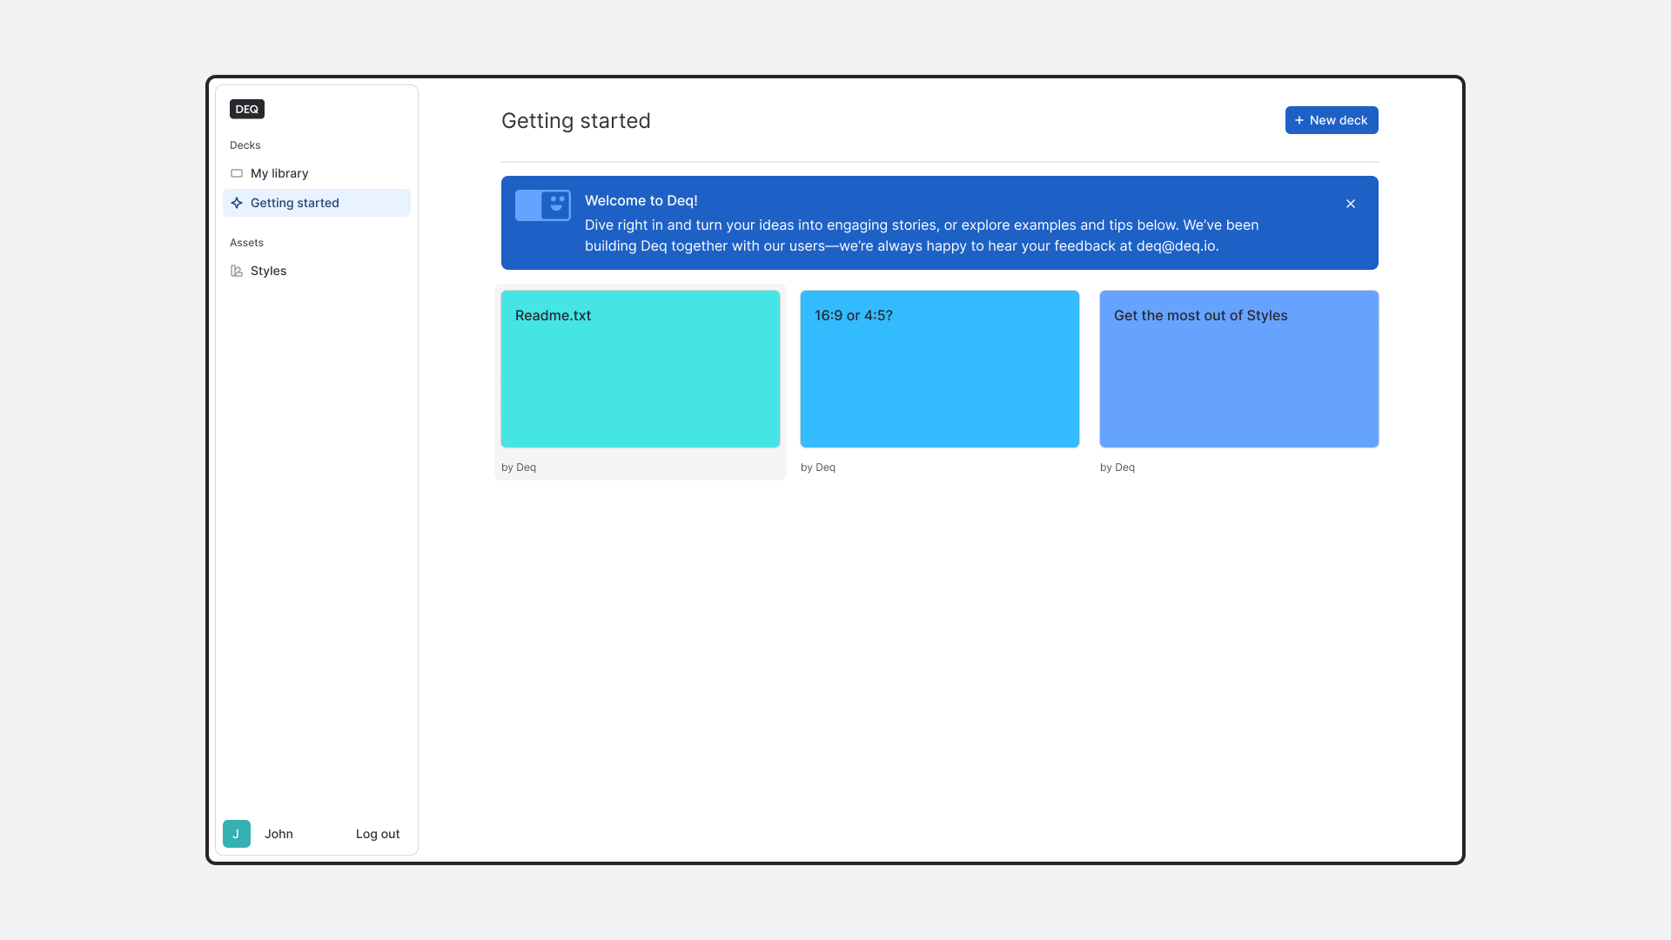1671x940 pixels.
Task: Click the Getting started page heading
Action: click(x=575, y=120)
